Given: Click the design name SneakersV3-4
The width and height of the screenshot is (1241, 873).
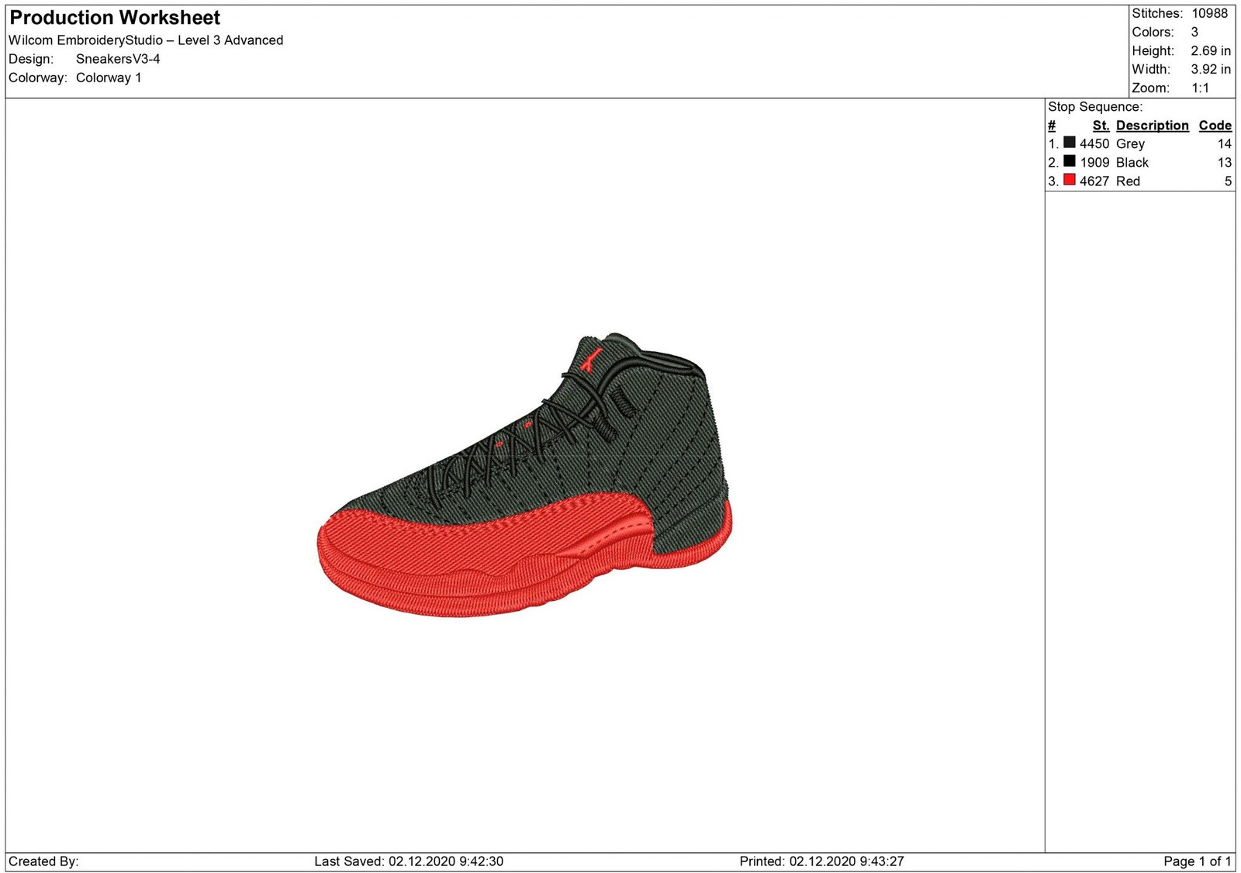Looking at the screenshot, I should tap(118, 59).
